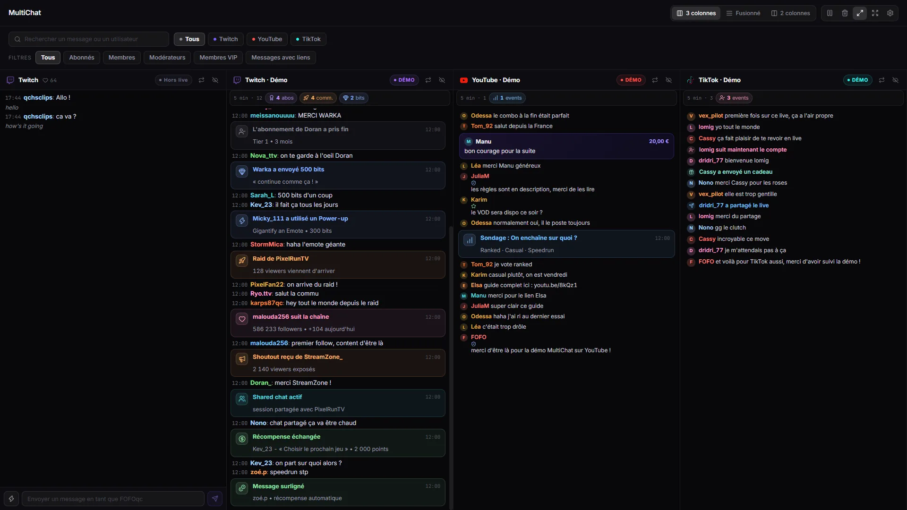Screen dimensions: 907x510
Task: Refresh the TikTok · Démo column
Action: coord(882,80)
